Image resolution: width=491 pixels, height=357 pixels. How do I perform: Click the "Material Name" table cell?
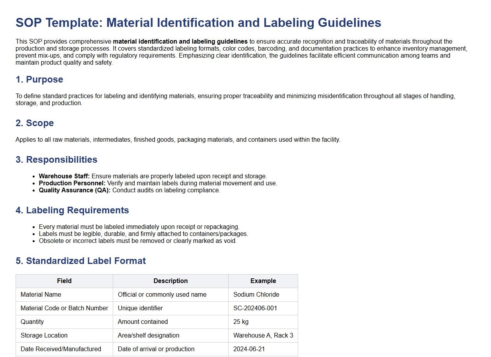(x=41, y=294)
